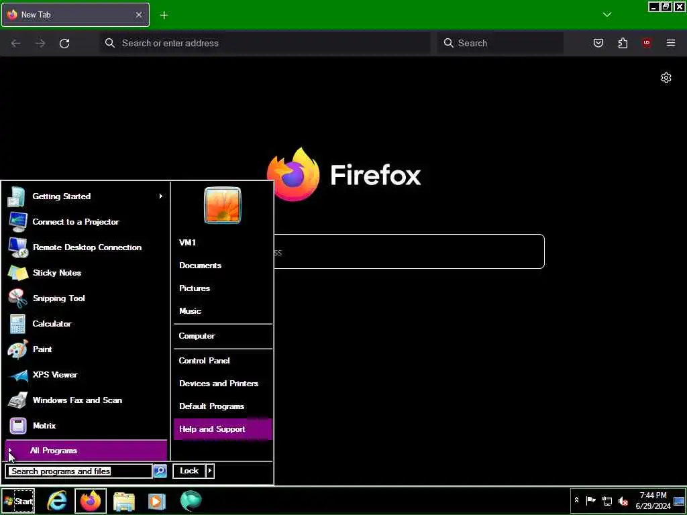Open the Snipping Tool

pos(86,298)
